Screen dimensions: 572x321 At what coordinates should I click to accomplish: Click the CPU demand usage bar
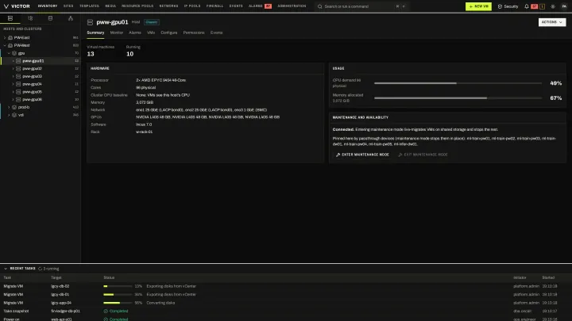[x=458, y=83]
